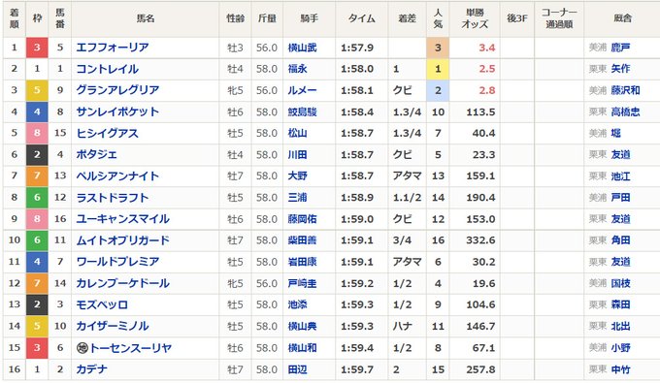Select horse ヒシイグアス
This screenshot has height=383, width=660.
108,133
